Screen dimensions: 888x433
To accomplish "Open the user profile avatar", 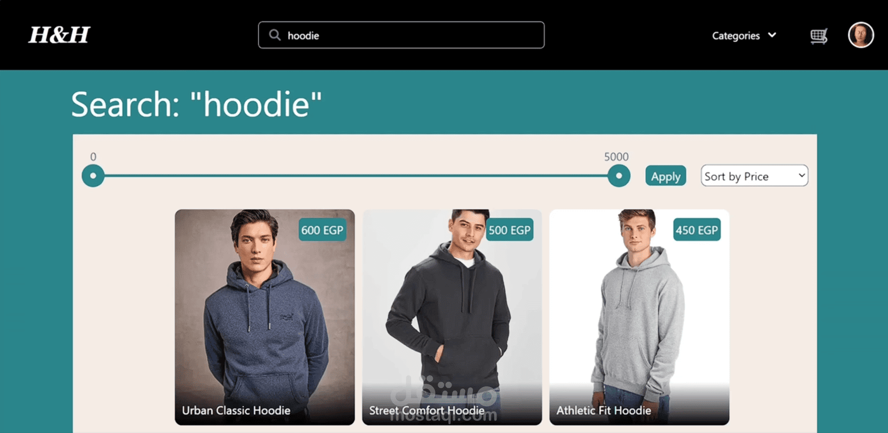I will pyautogui.click(x=861, y=35).
